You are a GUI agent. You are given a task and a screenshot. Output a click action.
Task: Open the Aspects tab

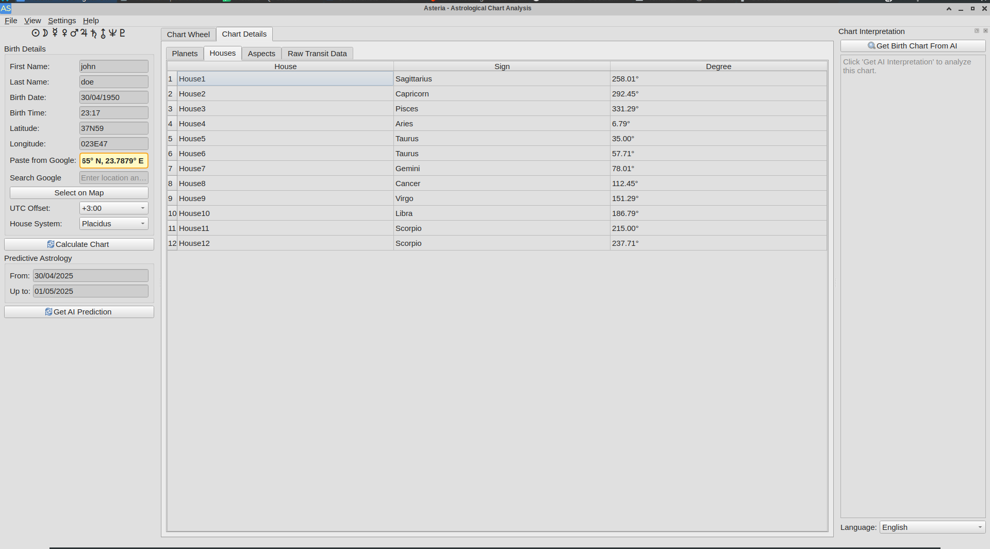(261, 54)
